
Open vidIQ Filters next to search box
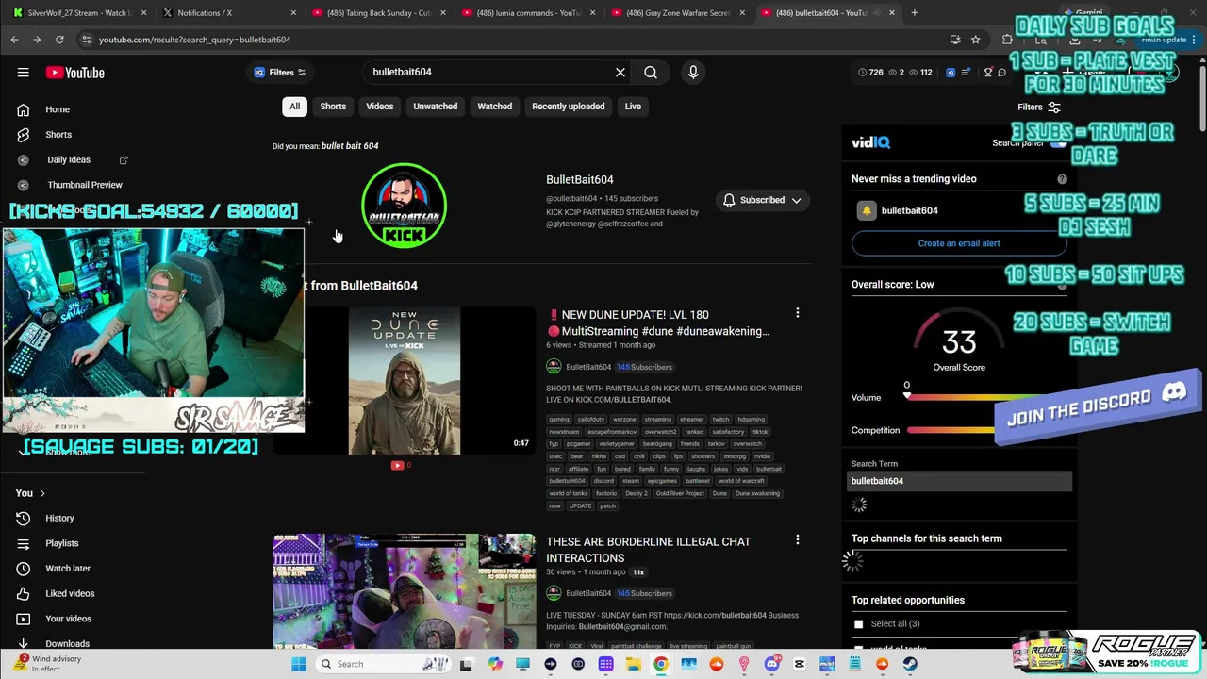pyautogui.click(x=280, y=73)
